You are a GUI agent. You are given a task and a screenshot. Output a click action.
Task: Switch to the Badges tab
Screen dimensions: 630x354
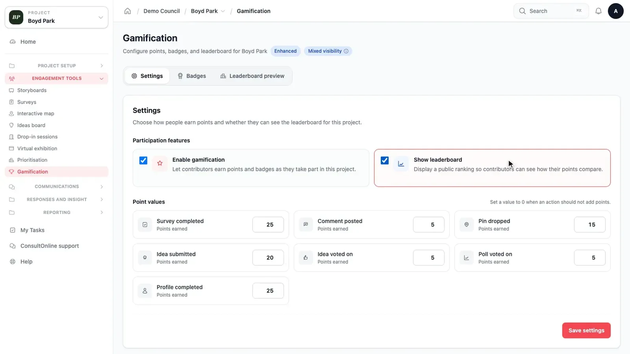coord(192,76)
